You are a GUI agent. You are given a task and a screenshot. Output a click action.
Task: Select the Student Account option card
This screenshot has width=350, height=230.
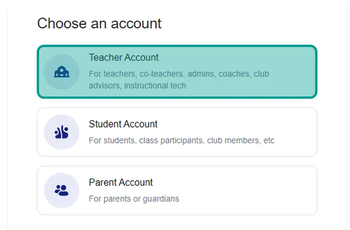(x=177, y=132)
